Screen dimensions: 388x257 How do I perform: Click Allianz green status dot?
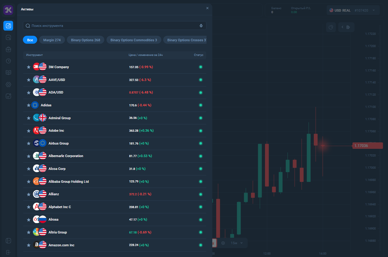coord(201,194)
